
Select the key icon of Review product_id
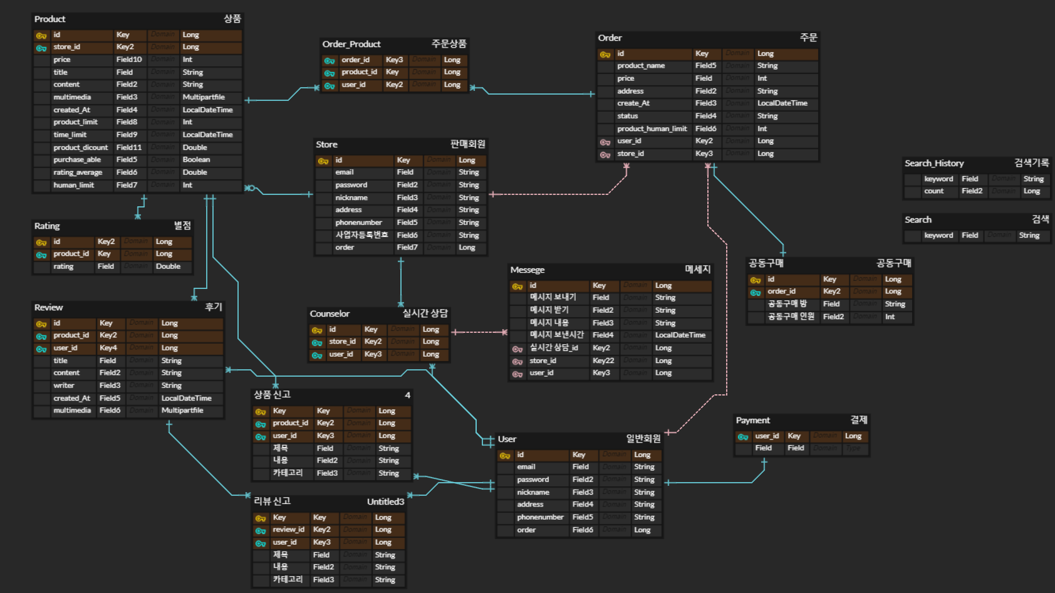click(41, 337)
